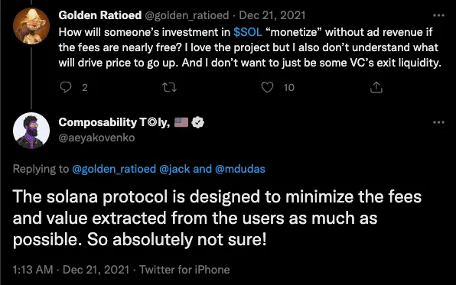The width and height of the screenshot is (456, 285).
Task: Click the Golden Ratioed display name
Action: click(x=100, y=15)
